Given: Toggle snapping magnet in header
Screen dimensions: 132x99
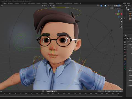Looking at the screenshot, I should coord(54,6).
